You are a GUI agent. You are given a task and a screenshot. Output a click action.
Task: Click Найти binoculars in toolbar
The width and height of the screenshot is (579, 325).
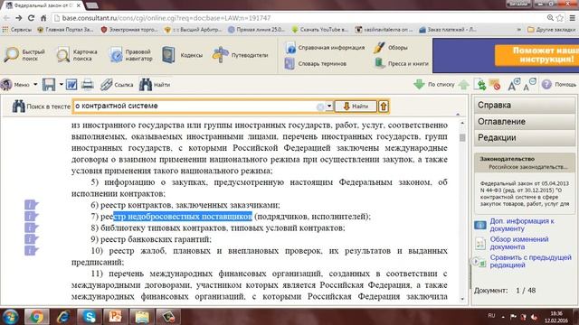155,84
